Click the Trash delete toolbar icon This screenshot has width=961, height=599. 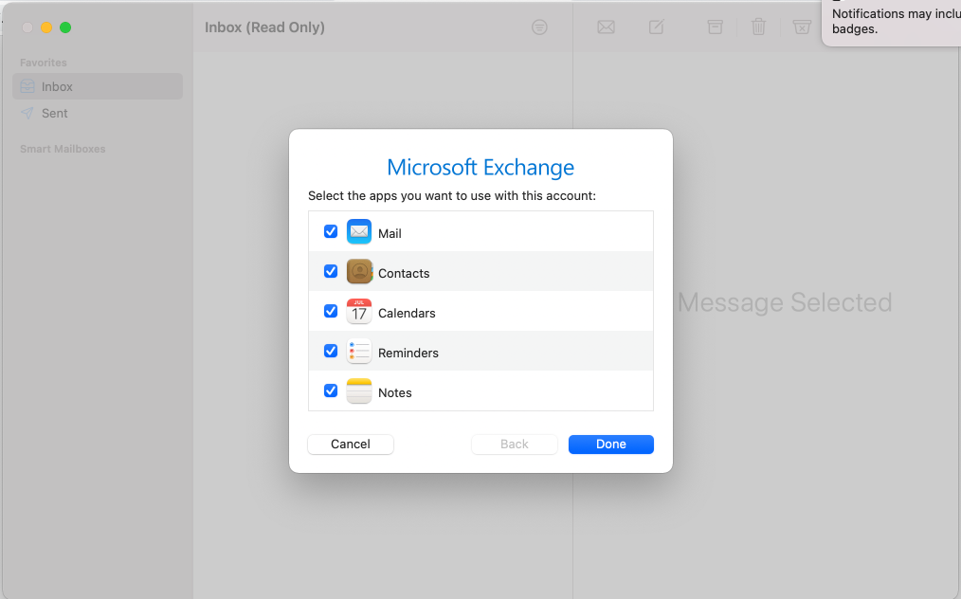[759, 27]
